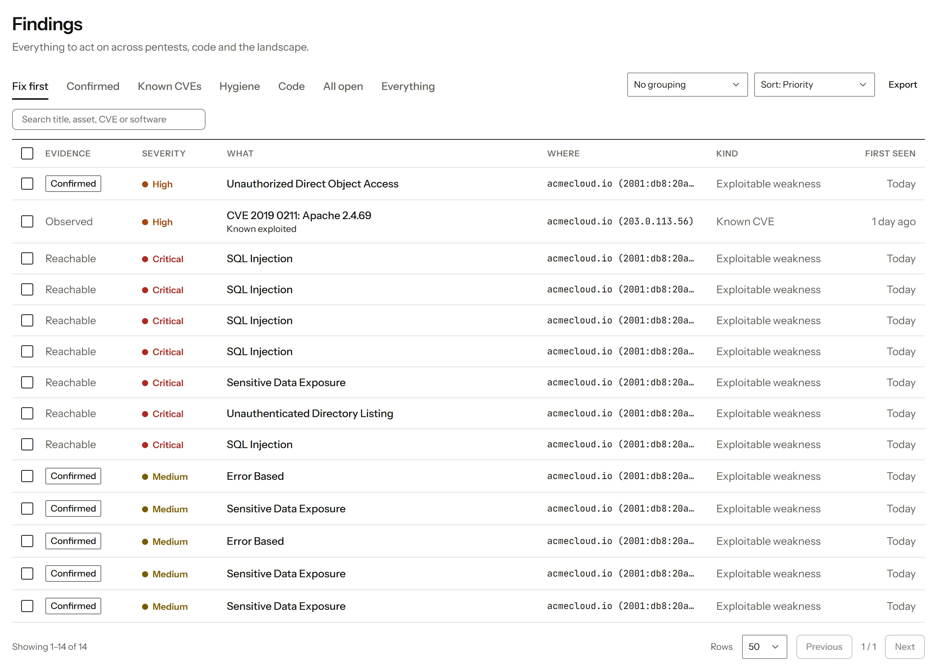Screen dimensions: 937x671
Task: Check the Reachable Sensitive Data Exposure row checkbox
Action: tap(27, 382)
